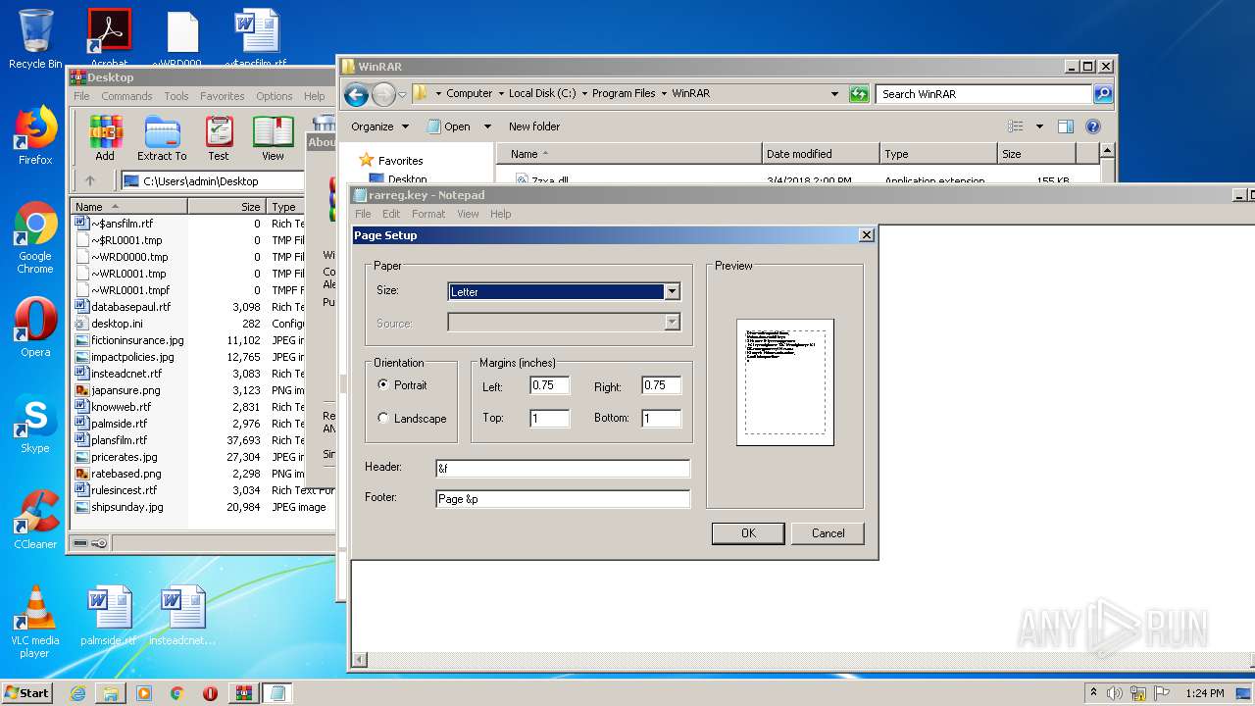Image resolution: width=1255 pixels, height=706 pixels.
Task: Open Explorer help icon
Action: coord(1093,126)
